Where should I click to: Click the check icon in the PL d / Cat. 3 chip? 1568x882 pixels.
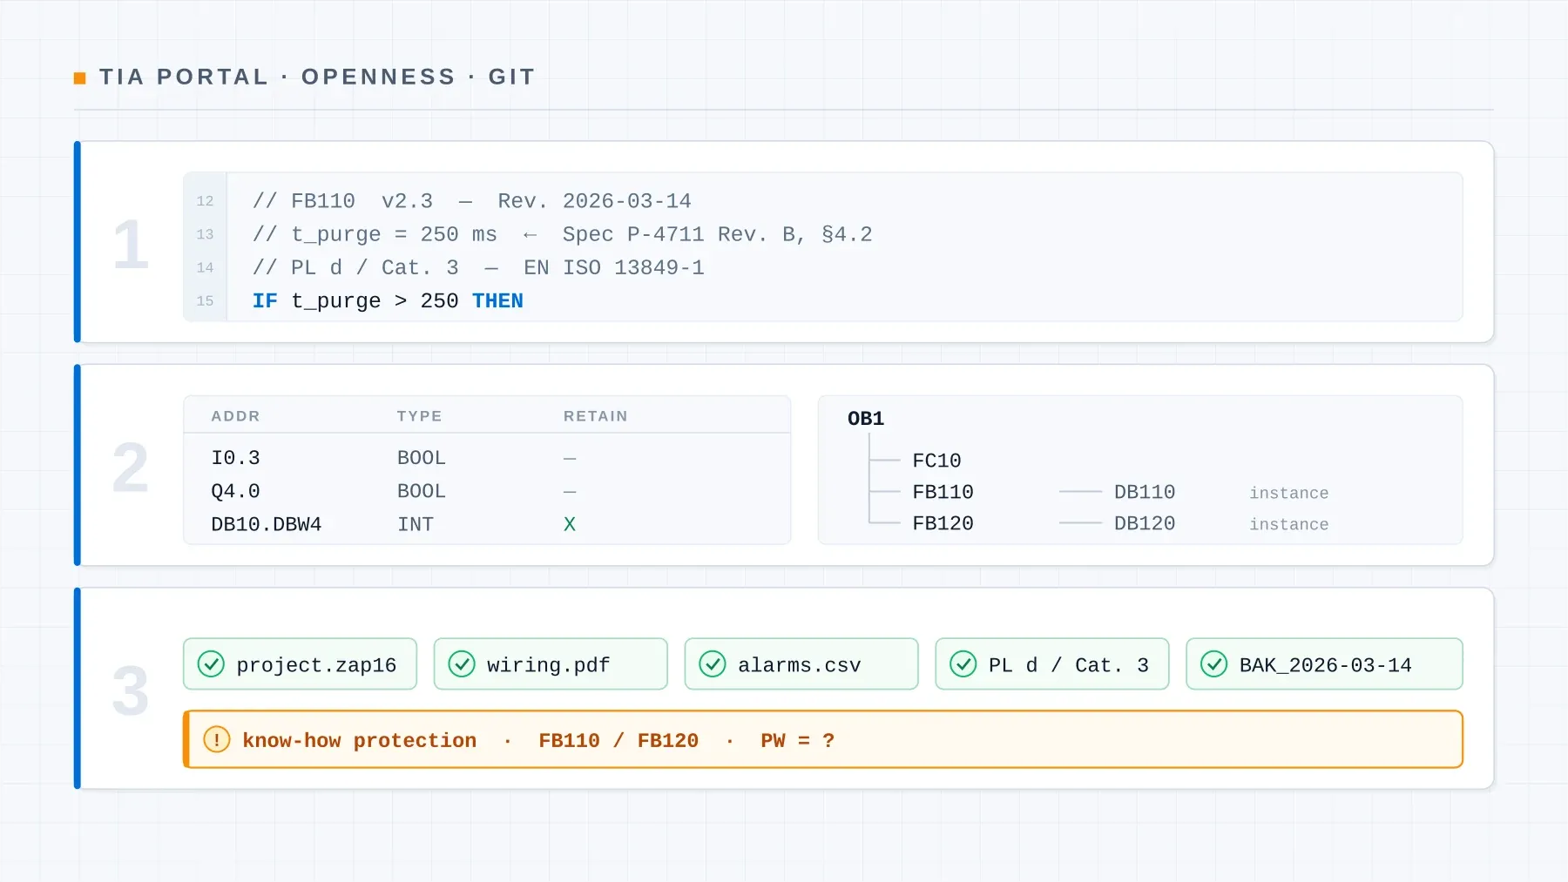[963, 664]
